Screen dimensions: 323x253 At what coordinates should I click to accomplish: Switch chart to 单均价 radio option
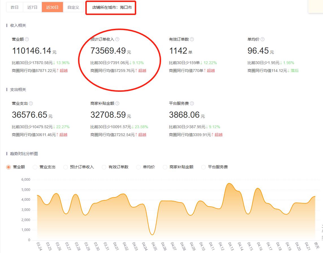(x=138, y=167)
